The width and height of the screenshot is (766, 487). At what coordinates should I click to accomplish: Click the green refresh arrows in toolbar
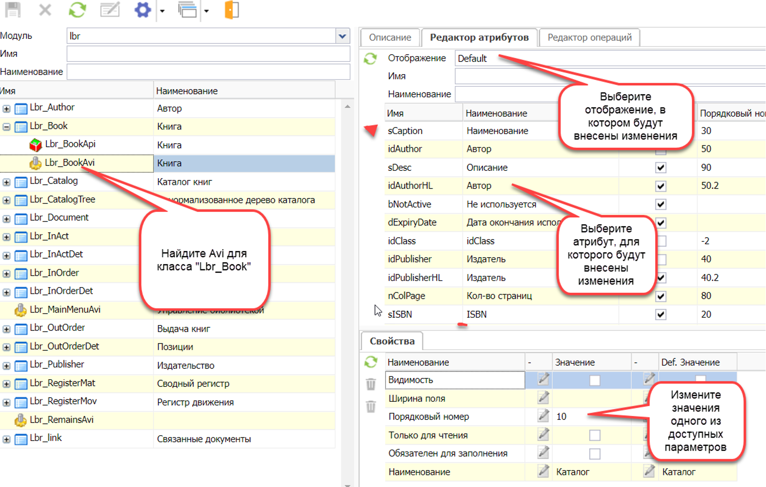click(x=77, y=9)
